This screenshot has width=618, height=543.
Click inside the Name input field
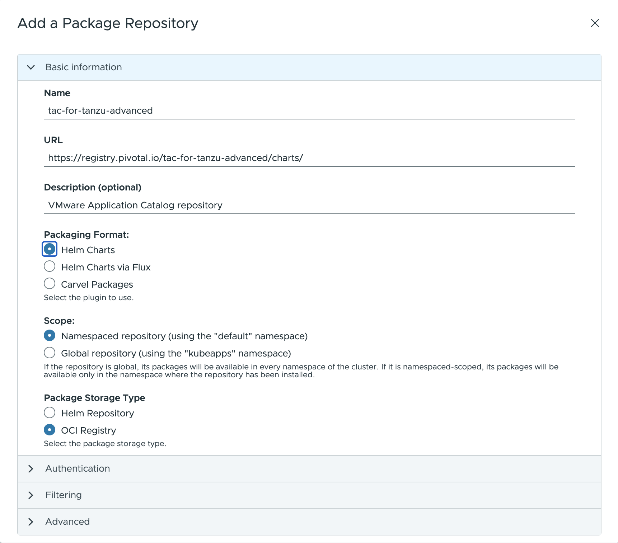(x=309, y=110)
